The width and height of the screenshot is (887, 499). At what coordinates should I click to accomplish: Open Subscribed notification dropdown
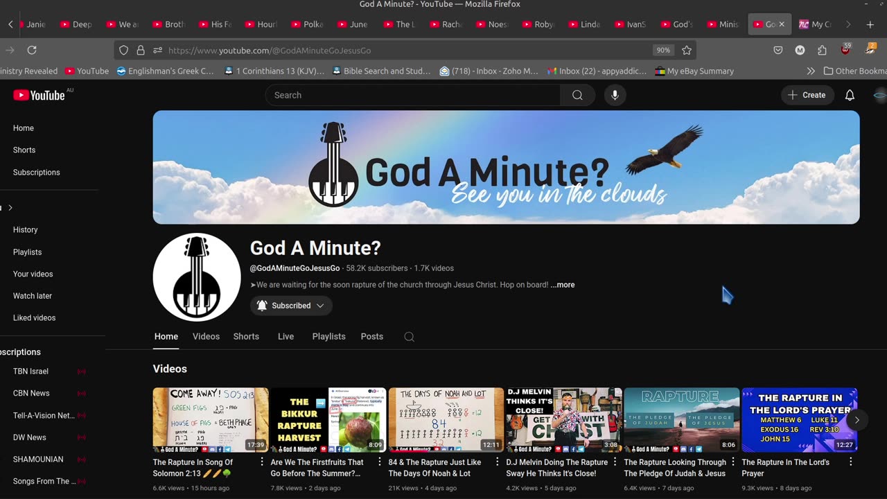(291, 306)
